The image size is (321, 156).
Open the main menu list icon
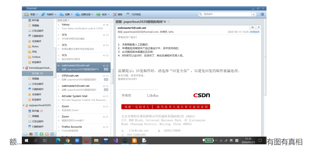point(262,14)
